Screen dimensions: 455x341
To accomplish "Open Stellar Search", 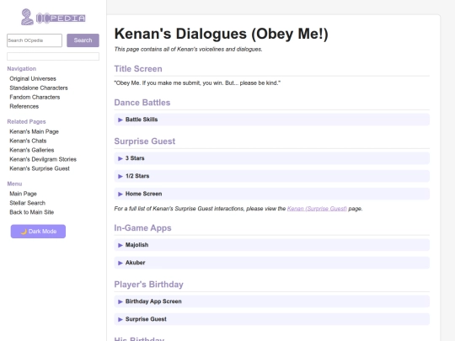I will 28,203.
